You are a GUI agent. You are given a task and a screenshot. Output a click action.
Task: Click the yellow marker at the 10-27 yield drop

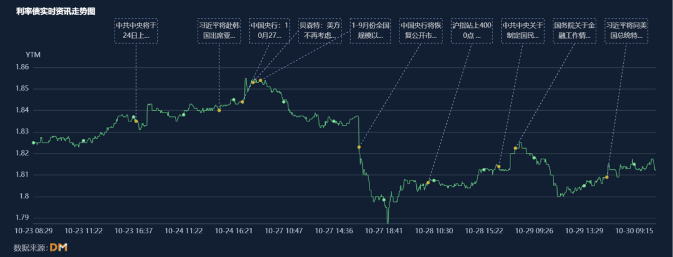coord(359,147)
